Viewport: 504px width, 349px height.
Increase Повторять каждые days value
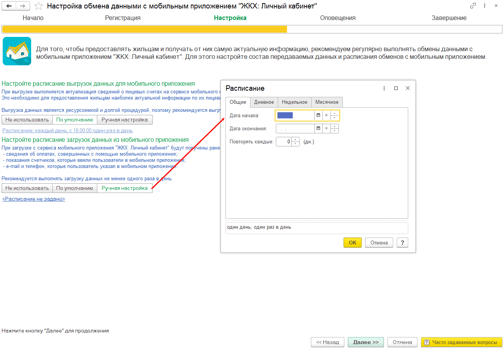click(x=295, y=139)
